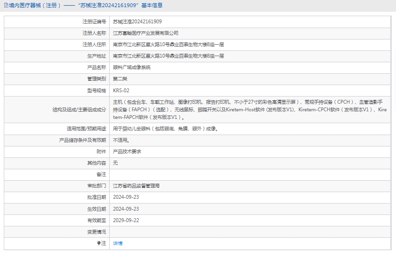Open the 详情 details link

118,243
